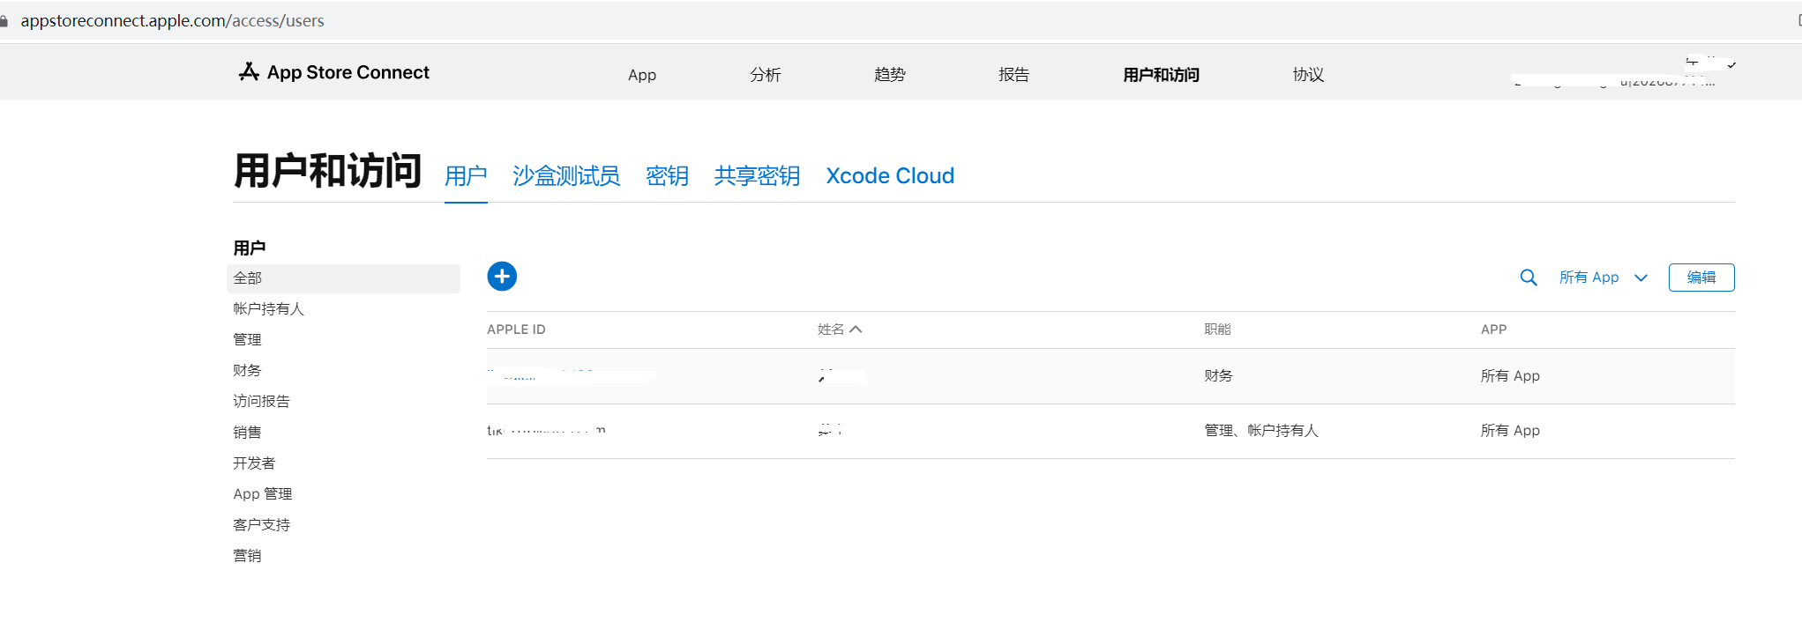This screenshot has width=1802, height=637.
Task: Filter users by 营销 role
Action: [x=247, y=556]
